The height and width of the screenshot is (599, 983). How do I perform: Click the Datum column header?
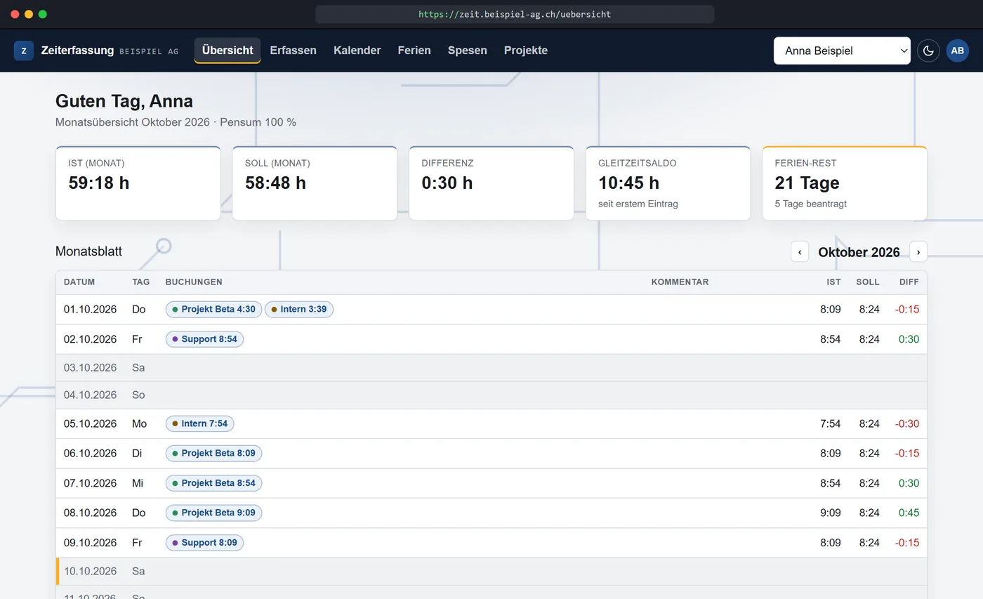click(x=79, y=282)
